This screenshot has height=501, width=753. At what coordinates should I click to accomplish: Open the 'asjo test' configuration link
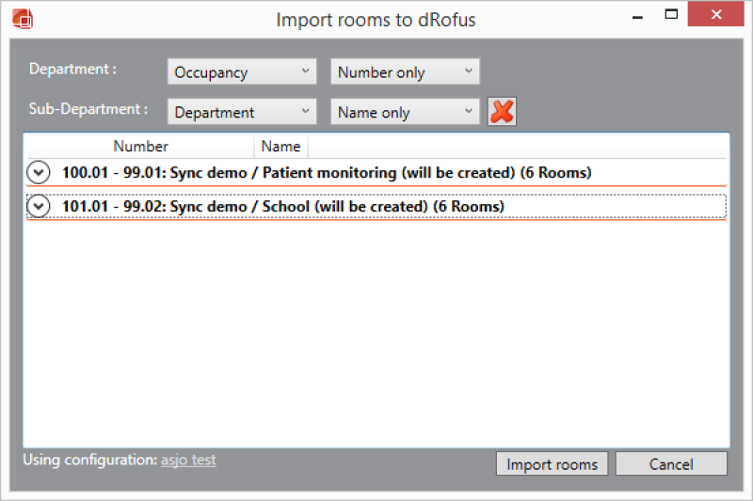pyautogui.click(x=187, y=461)
